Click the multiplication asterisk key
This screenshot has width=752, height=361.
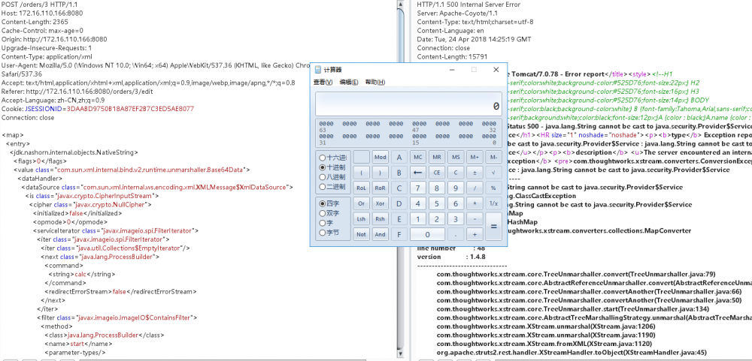(475, 203)
